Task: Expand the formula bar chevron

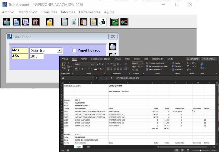Action: (x=217, y=78)
